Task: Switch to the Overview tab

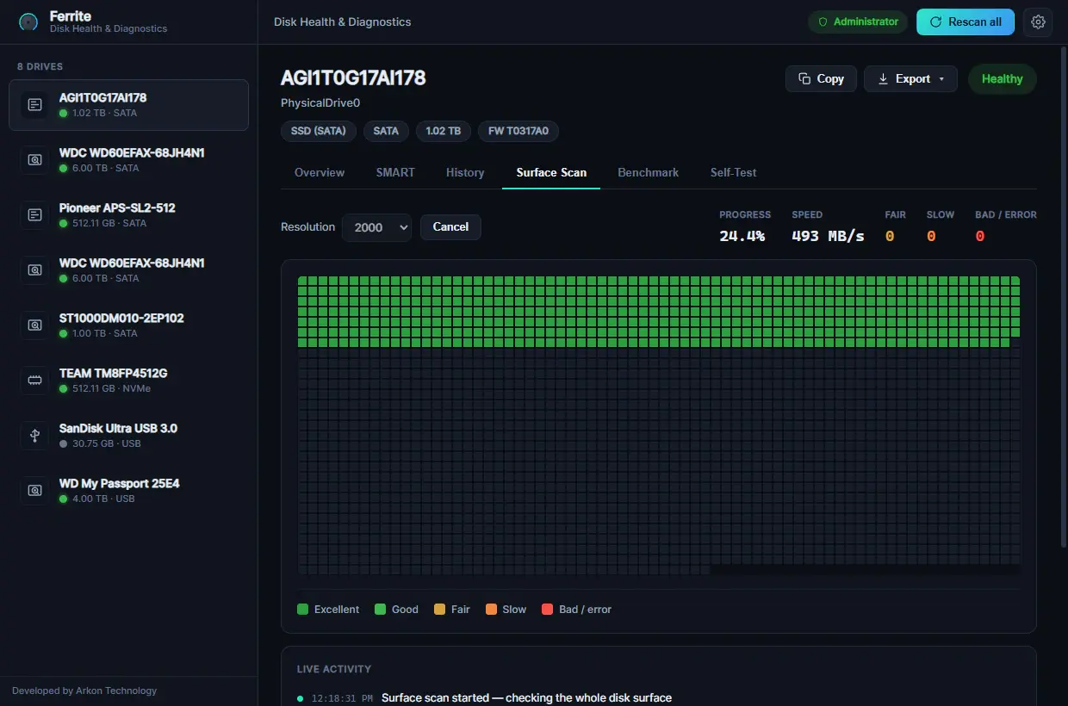Action: pos(320,172)
